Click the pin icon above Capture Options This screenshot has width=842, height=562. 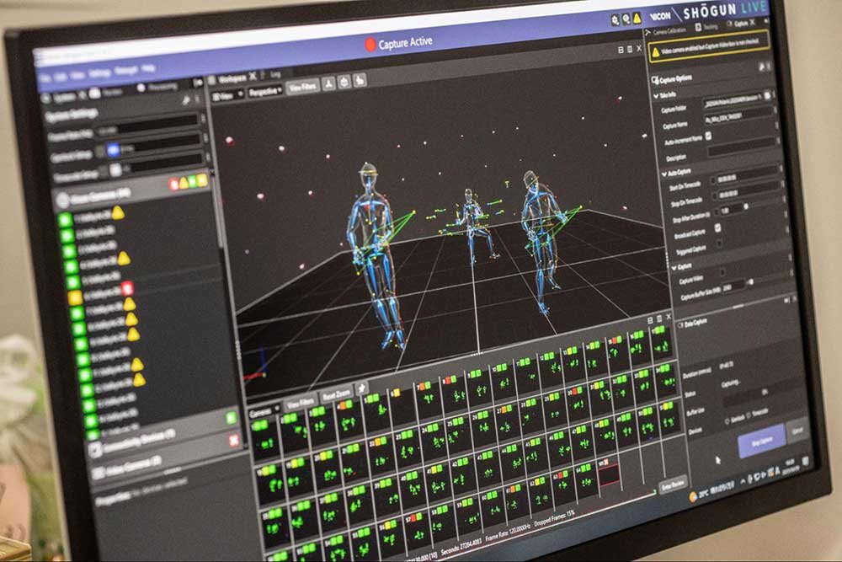click(761, 67)
